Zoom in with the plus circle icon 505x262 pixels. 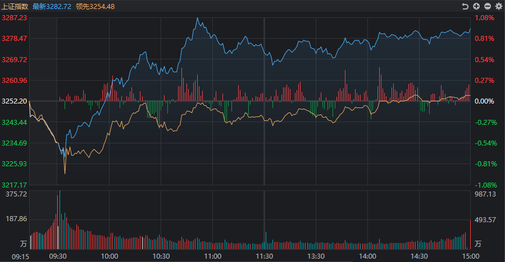pos(476,6)
